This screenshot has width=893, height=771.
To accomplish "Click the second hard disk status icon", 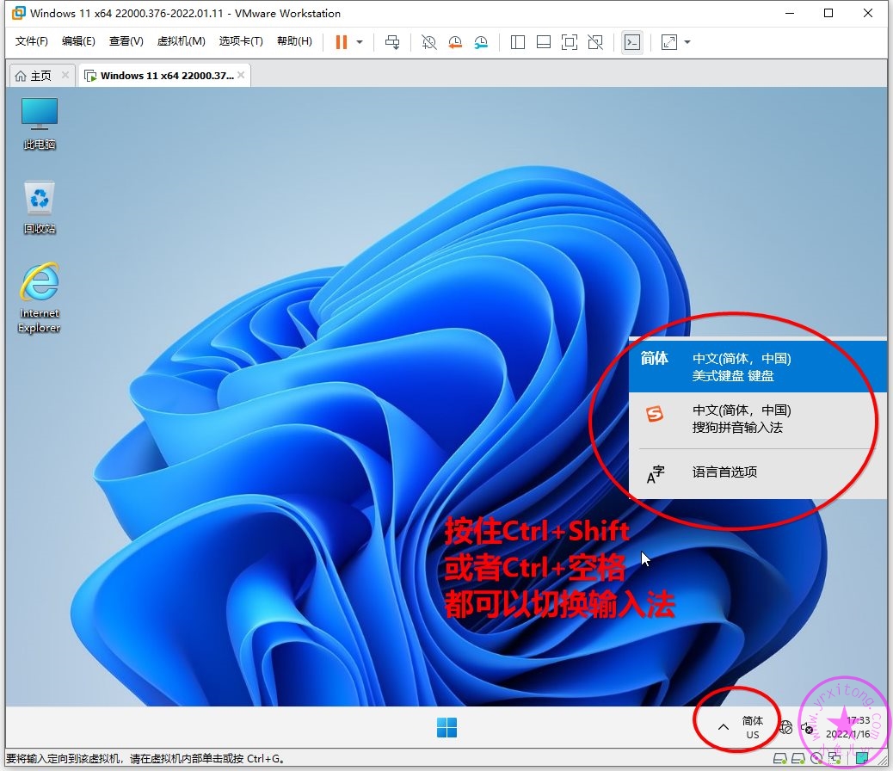I will point(798,758).
